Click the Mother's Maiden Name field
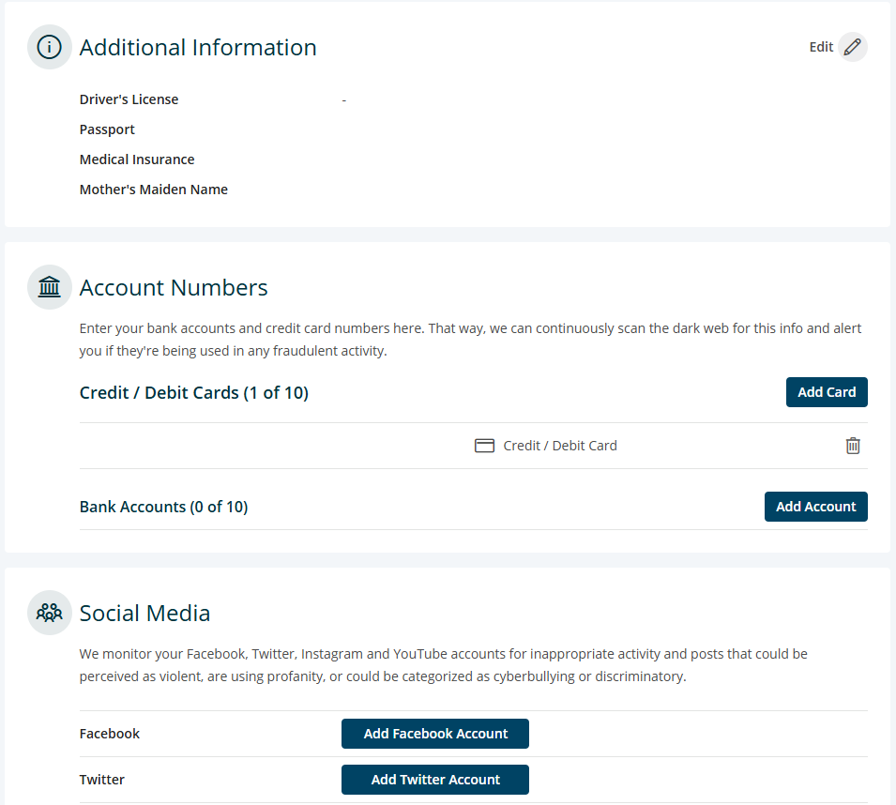 click(153, 189)
